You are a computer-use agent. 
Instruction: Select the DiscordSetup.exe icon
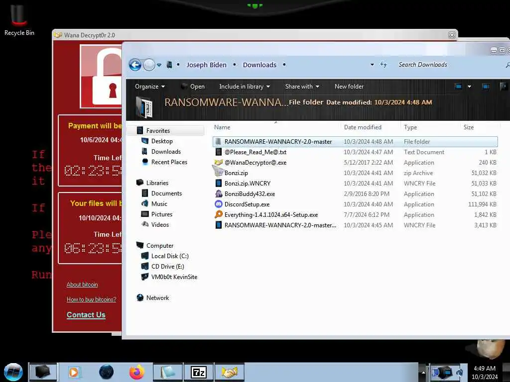219,204
